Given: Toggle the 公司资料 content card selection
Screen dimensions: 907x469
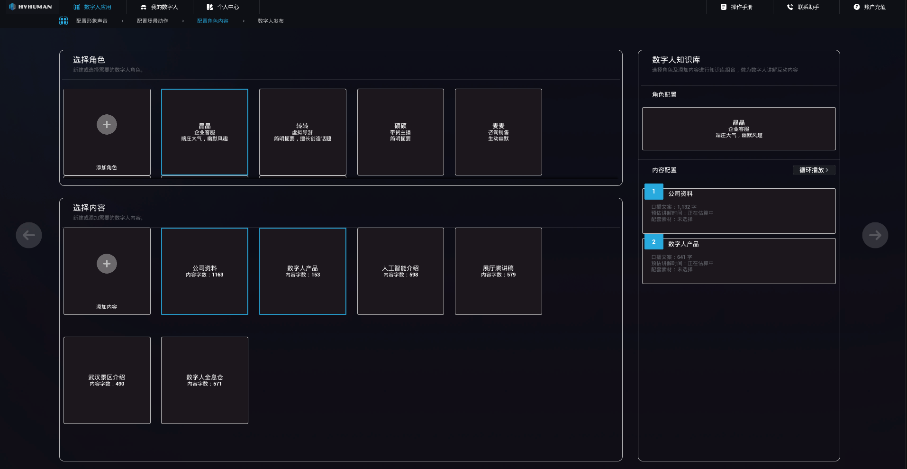Looking at the screenshot, I should tap(205, 271).
